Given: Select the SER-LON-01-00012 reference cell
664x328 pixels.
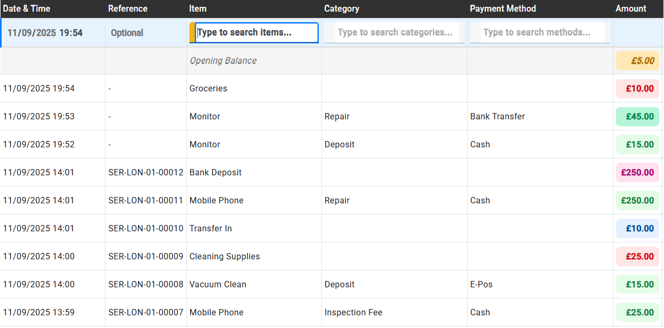Looking at the screenshot, I should tap(146, 172).
